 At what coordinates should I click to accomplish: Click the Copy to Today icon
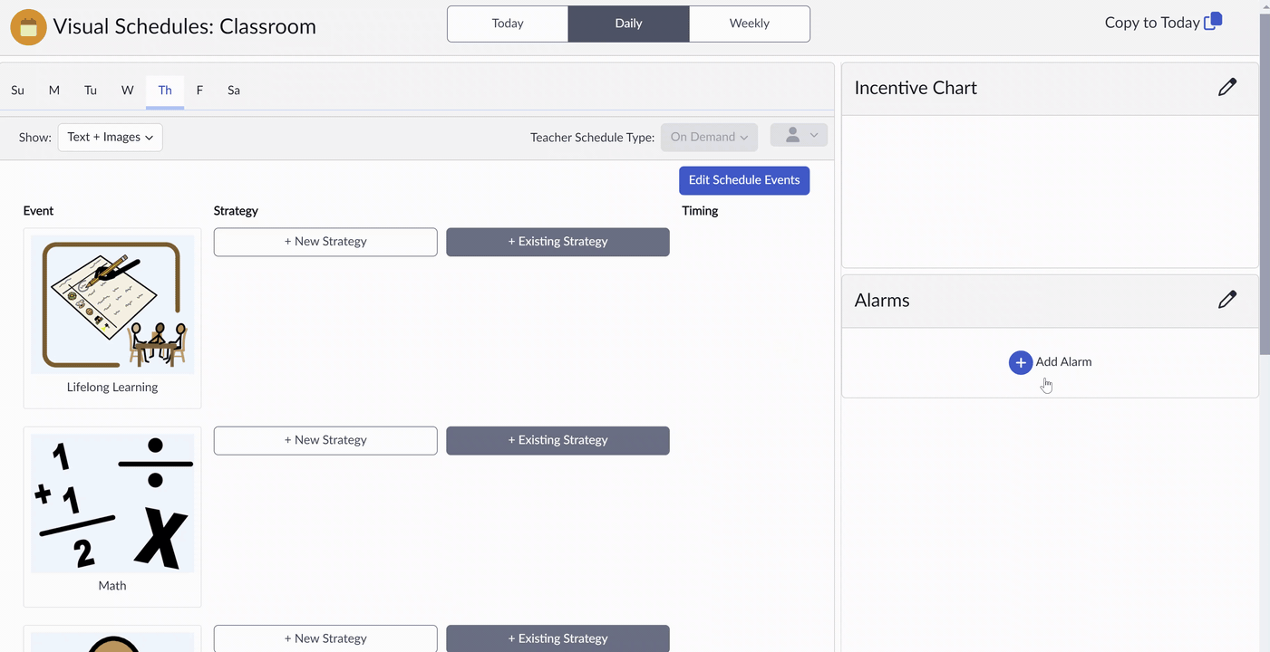(1213, 22)
